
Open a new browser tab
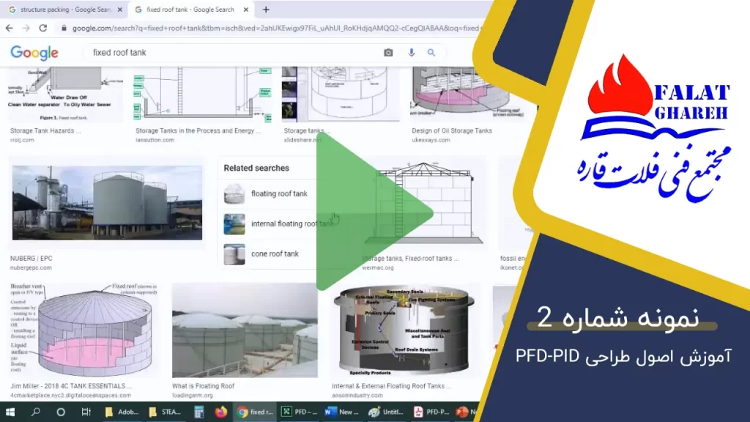coord(266,10)
